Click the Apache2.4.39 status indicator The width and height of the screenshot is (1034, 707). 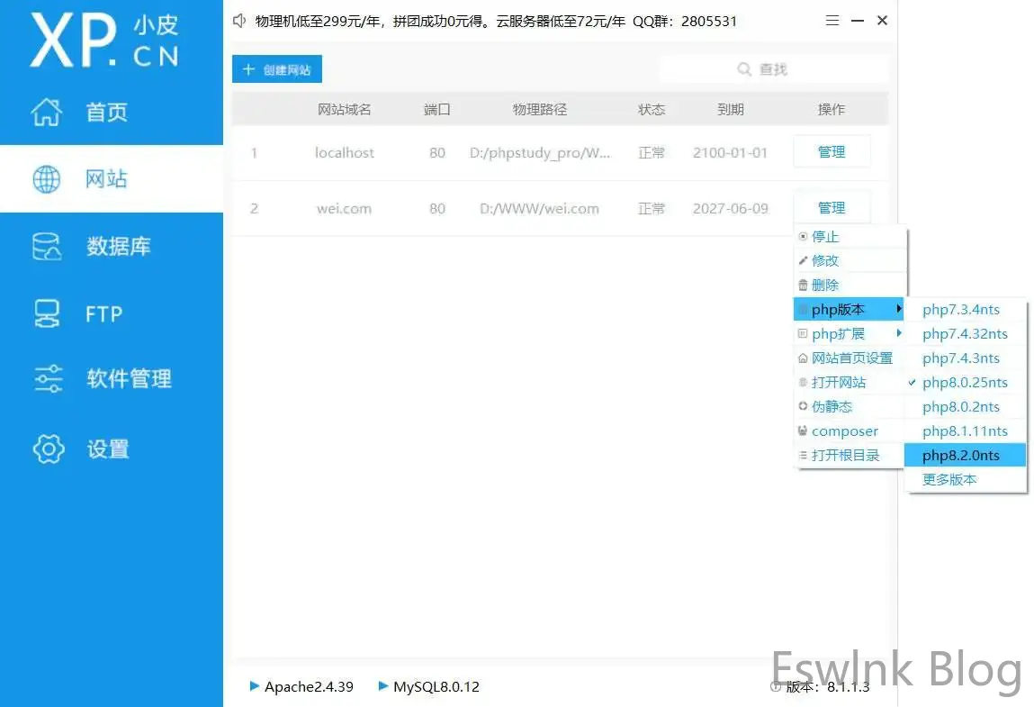tap(301, 687)
